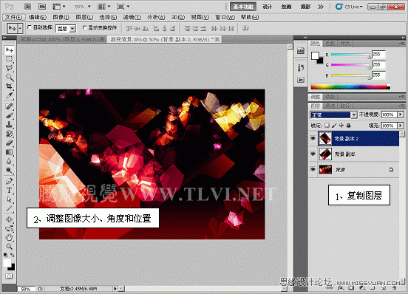Open the Auto-Select layer/group dropdown
Viewport: 408px width, 294px height.
point(66,29)
